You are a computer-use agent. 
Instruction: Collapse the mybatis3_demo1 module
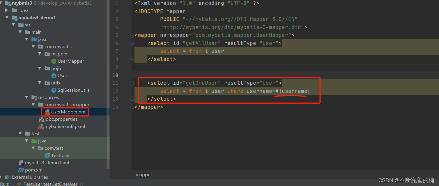click(7, 17)
